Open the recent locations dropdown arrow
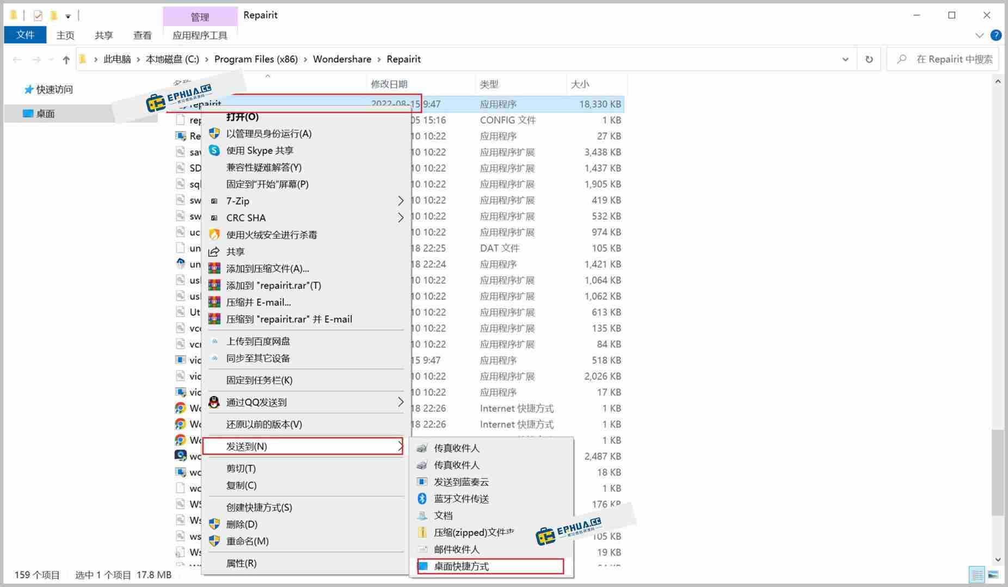 point(51,59)
